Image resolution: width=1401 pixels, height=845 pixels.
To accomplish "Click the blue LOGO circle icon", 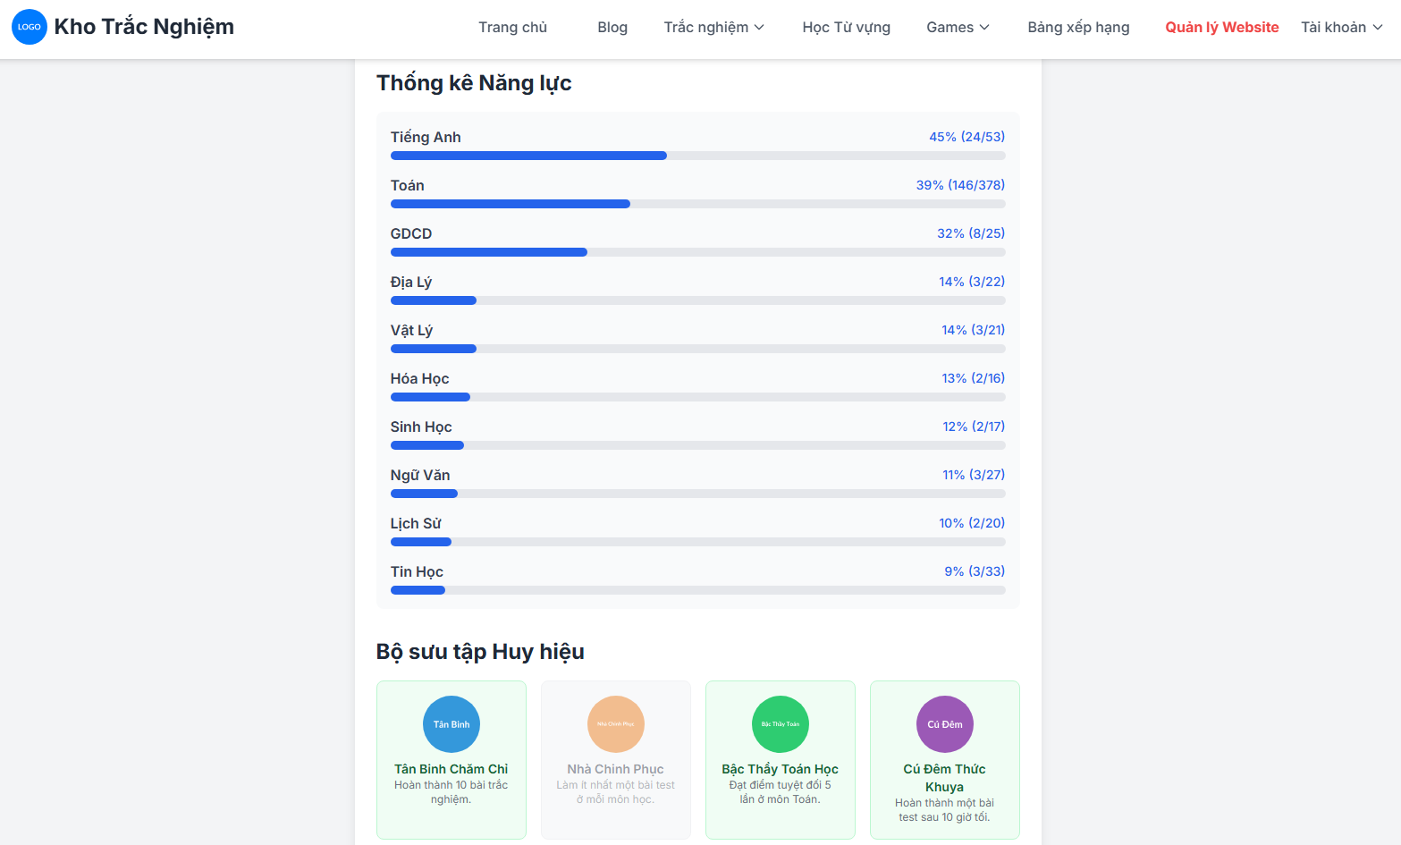I will [30, 27].
